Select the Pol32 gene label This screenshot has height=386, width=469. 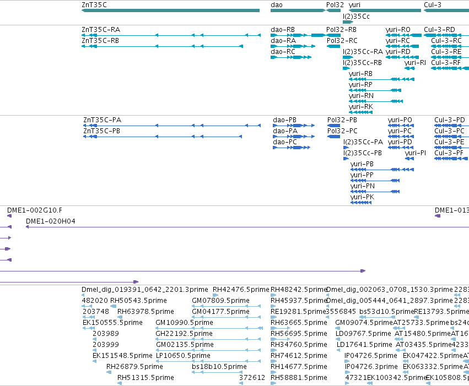tap(335, 5)
